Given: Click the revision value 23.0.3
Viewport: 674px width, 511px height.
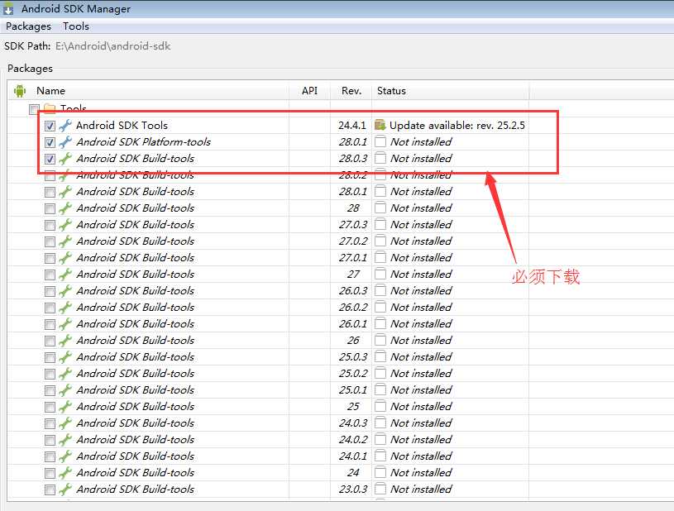Looking at the screenshot, I should 353,489.
